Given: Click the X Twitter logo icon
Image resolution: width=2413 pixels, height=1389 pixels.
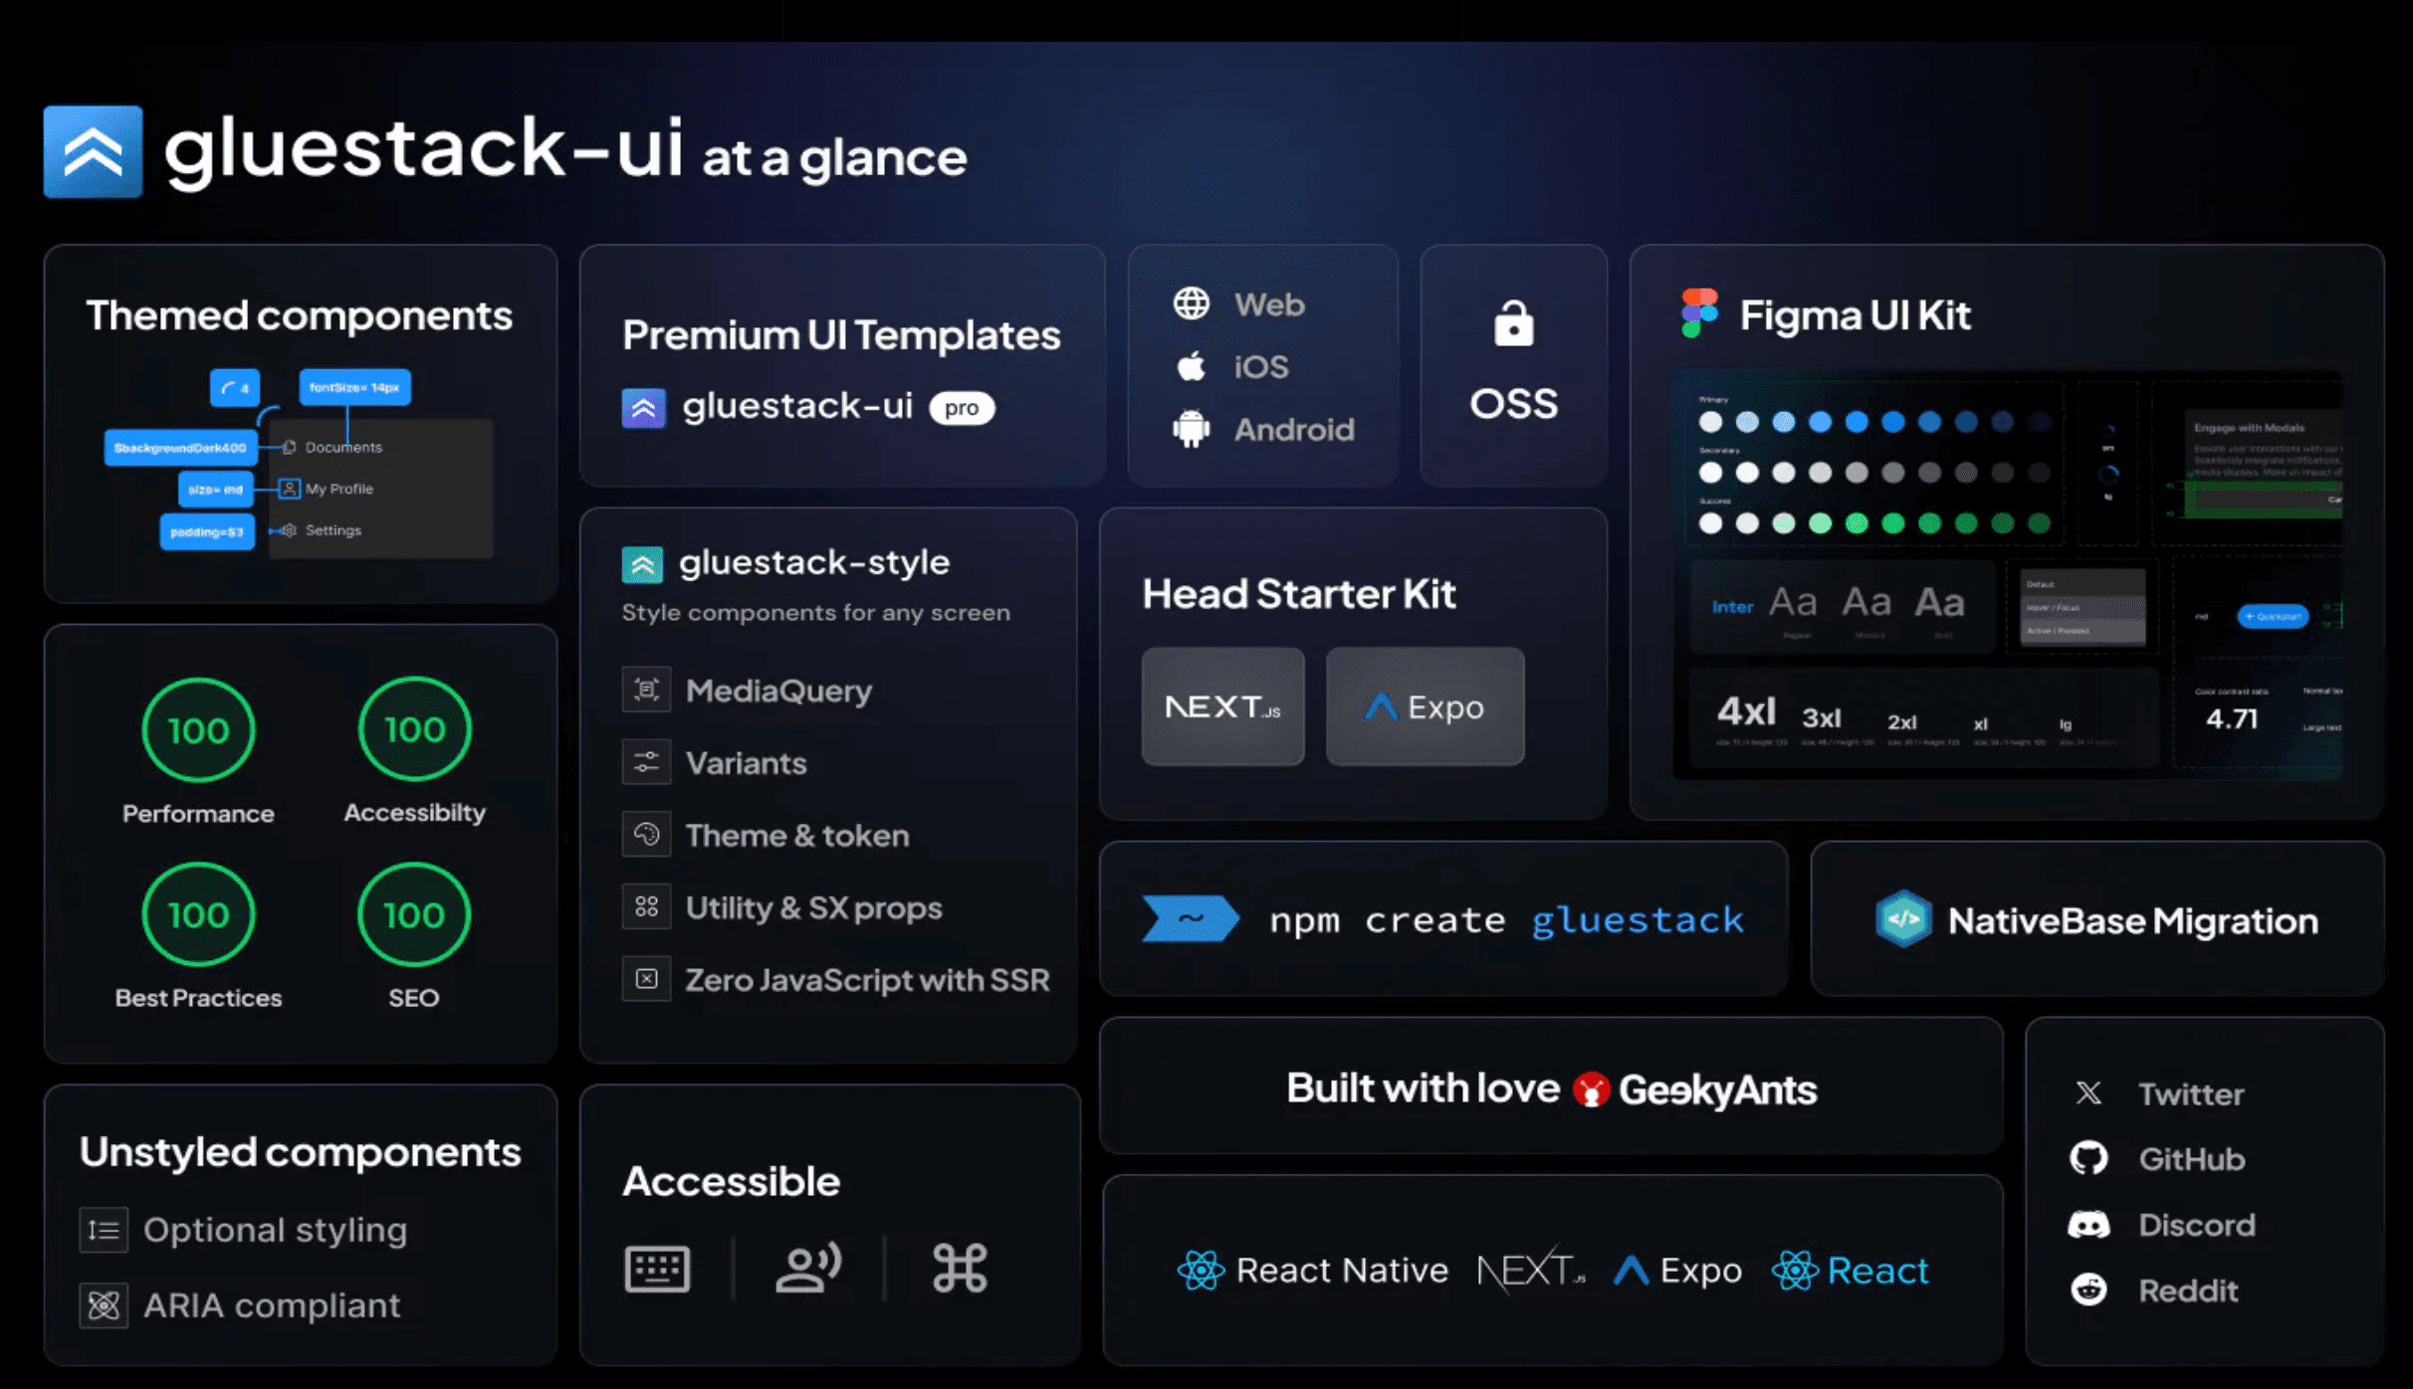Looking at the screenshot, I should [x=2088, y=1093].
